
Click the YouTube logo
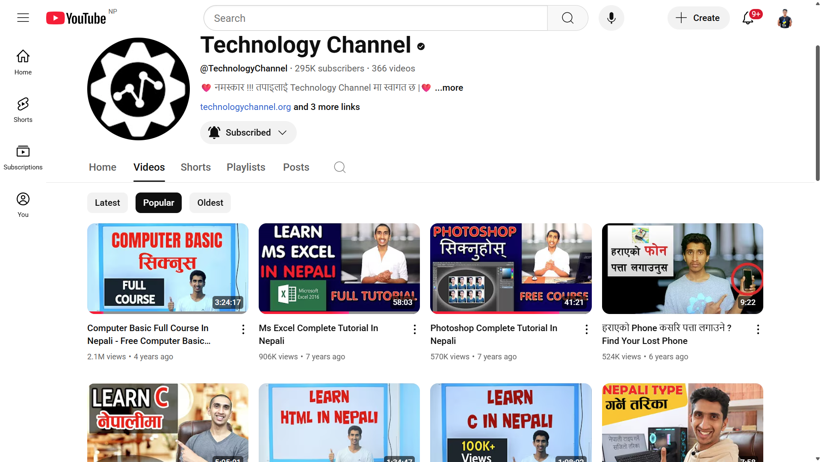click(75, 18)
